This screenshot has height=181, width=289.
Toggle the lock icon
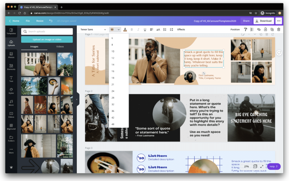(265, 29)
